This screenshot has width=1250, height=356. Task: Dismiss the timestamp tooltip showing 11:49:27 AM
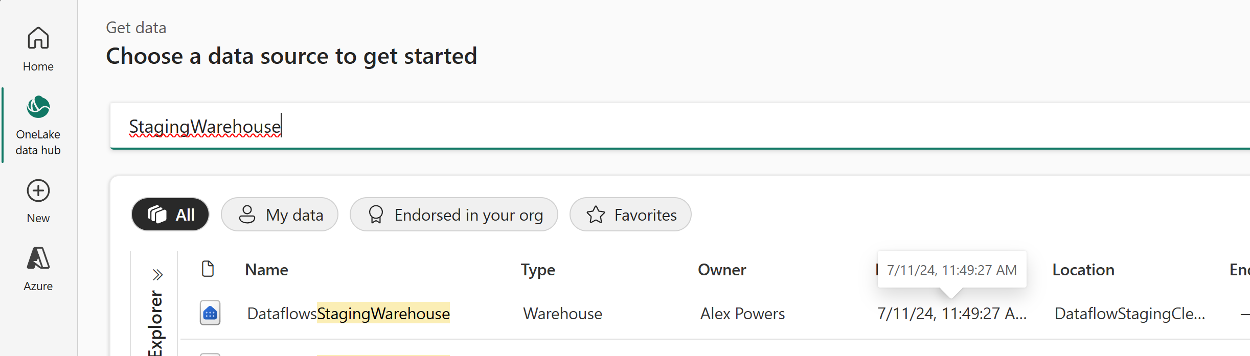click(x=951, y=269)
